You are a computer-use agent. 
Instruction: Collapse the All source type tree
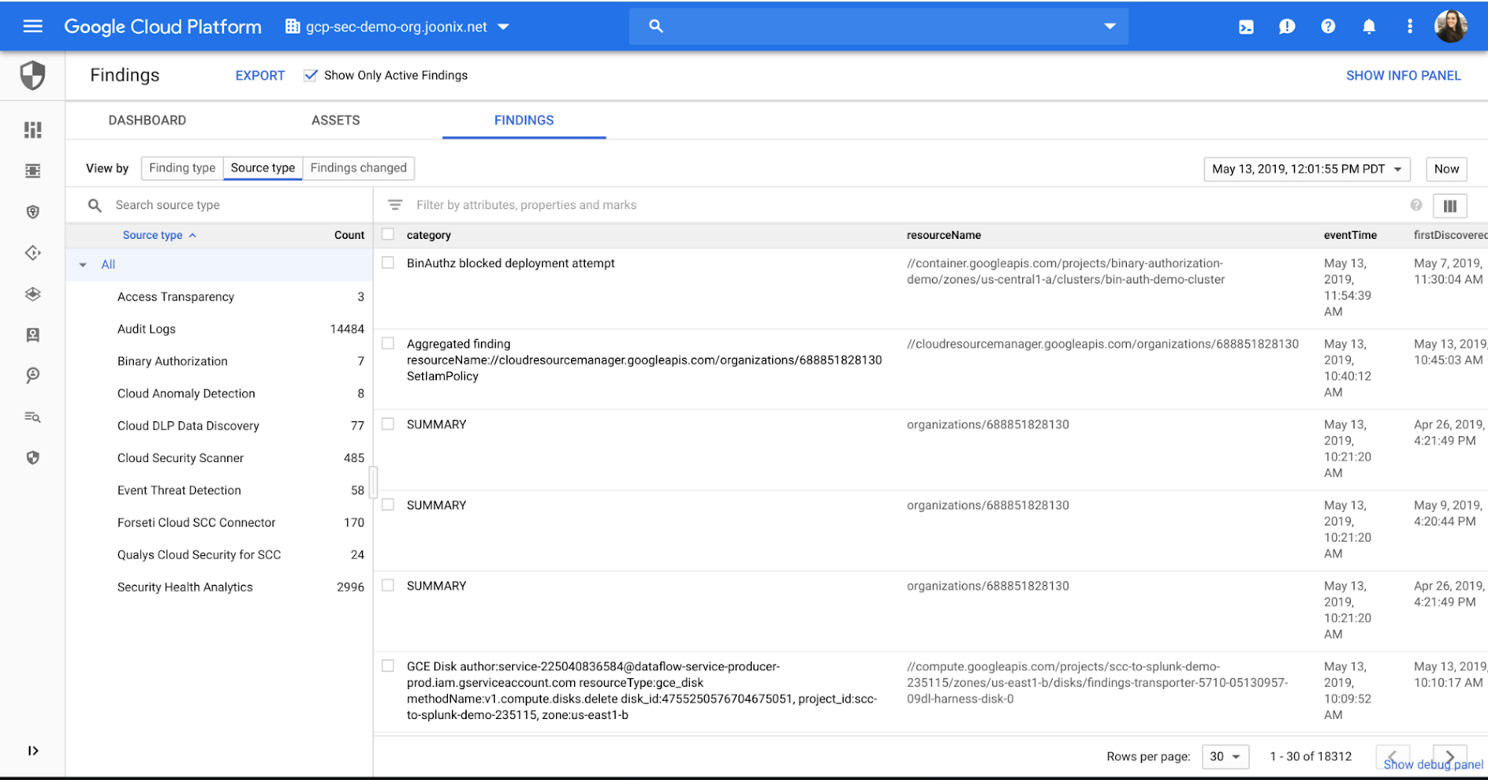tap(83, 265)
